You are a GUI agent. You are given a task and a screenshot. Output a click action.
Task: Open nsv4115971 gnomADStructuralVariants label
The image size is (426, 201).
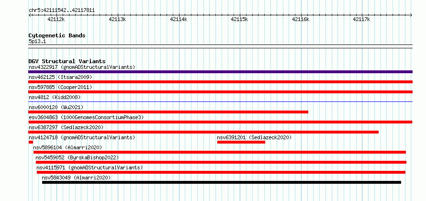click(90, 167)
